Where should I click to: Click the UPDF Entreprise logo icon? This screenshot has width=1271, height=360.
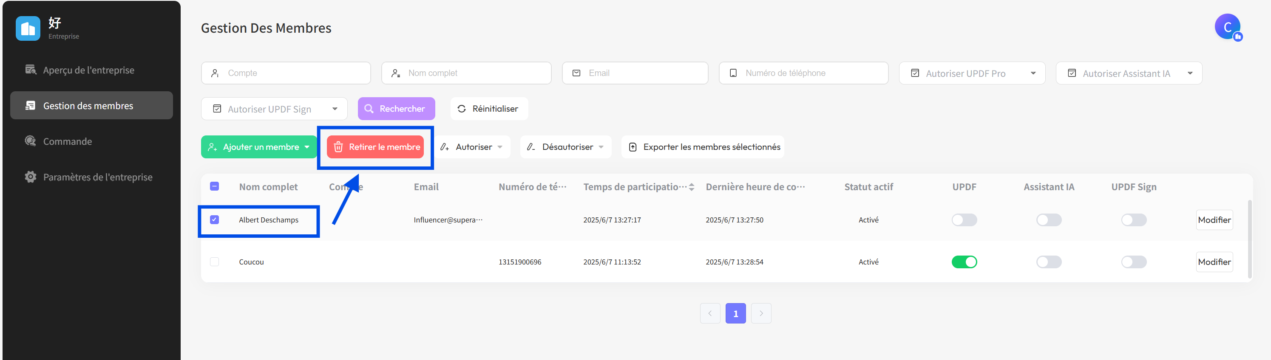coord(28,28)
